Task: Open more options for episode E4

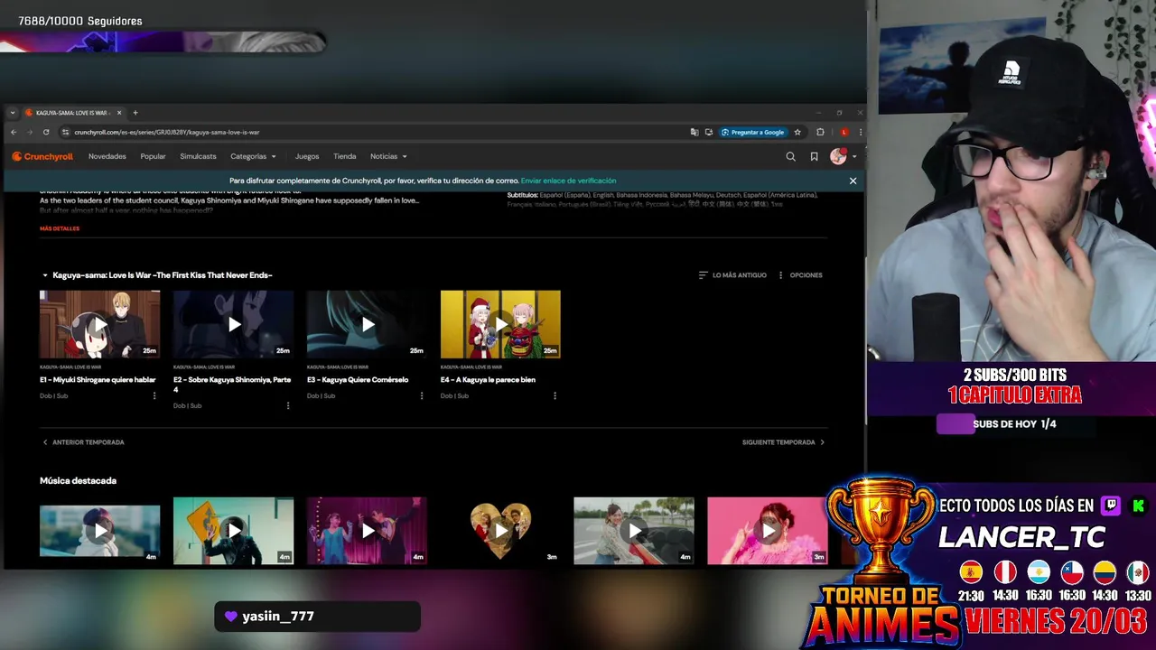Action: tap(555, 395)
